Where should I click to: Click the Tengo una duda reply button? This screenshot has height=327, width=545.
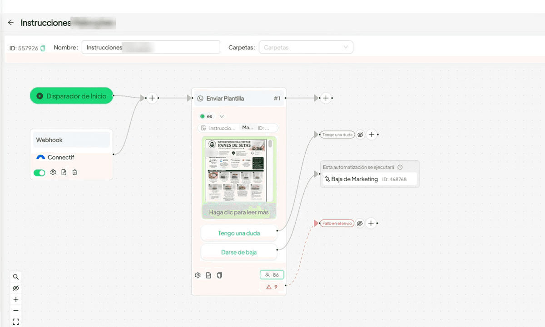[239, 233]
